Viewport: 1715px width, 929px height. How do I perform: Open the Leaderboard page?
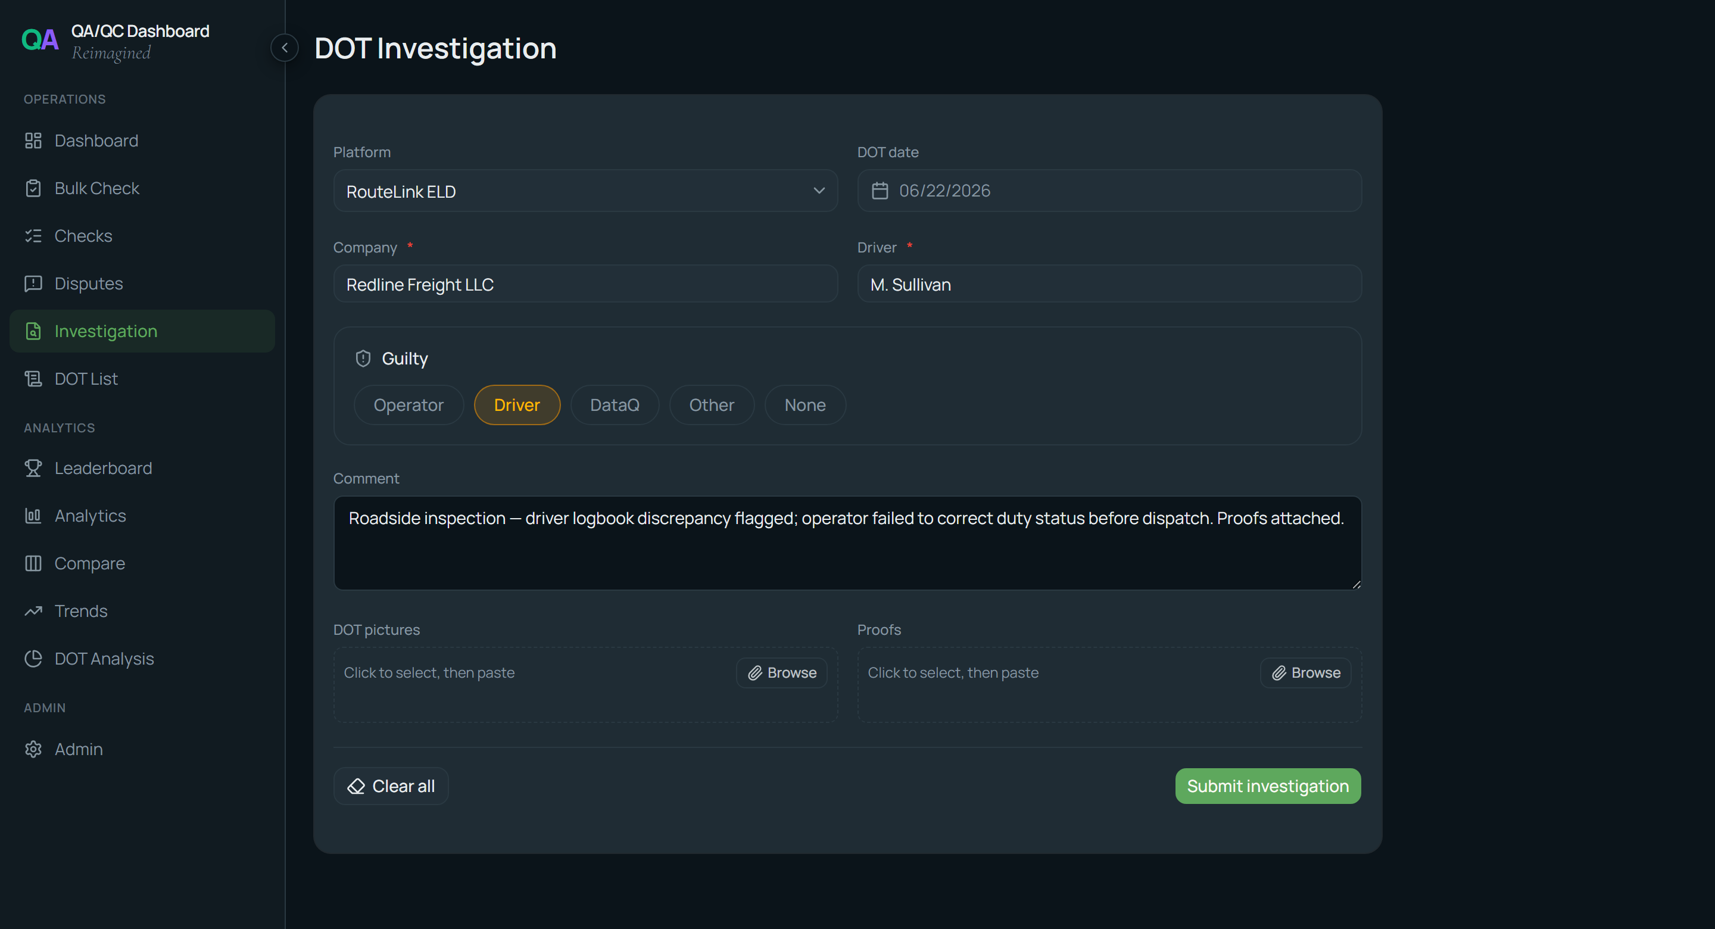pos(142,468)
